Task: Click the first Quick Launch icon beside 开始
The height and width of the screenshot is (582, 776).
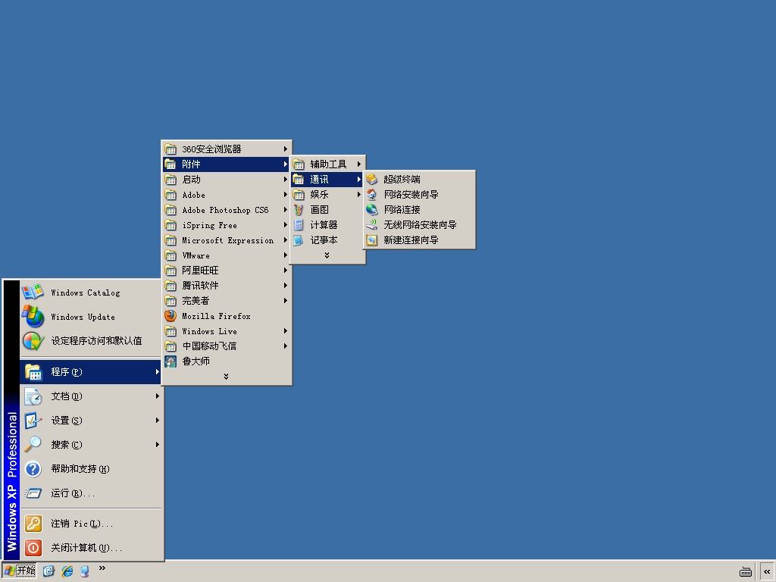Action: (48, 571)
